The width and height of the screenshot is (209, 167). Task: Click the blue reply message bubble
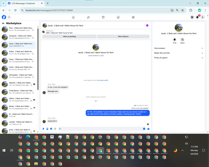click(x=117, y=113)
